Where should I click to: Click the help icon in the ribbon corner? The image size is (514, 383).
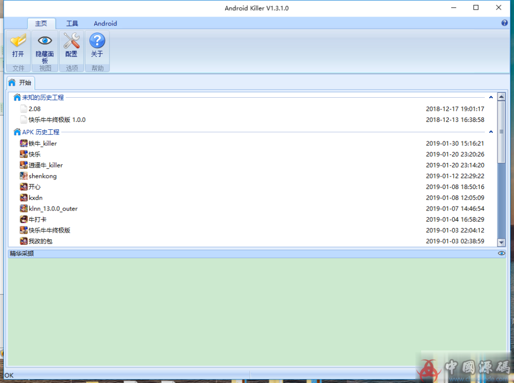[504, 23]
